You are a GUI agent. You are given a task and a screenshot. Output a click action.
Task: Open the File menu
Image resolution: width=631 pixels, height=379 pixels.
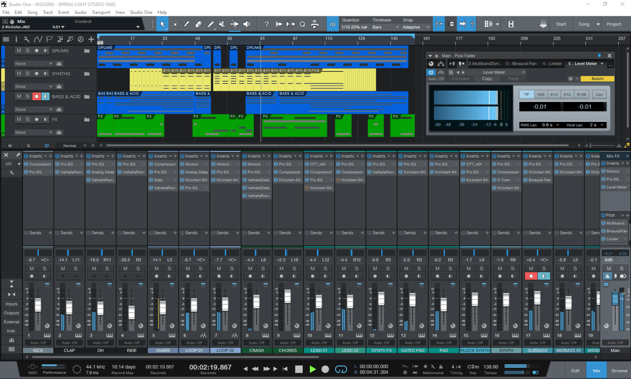(6, 12)
